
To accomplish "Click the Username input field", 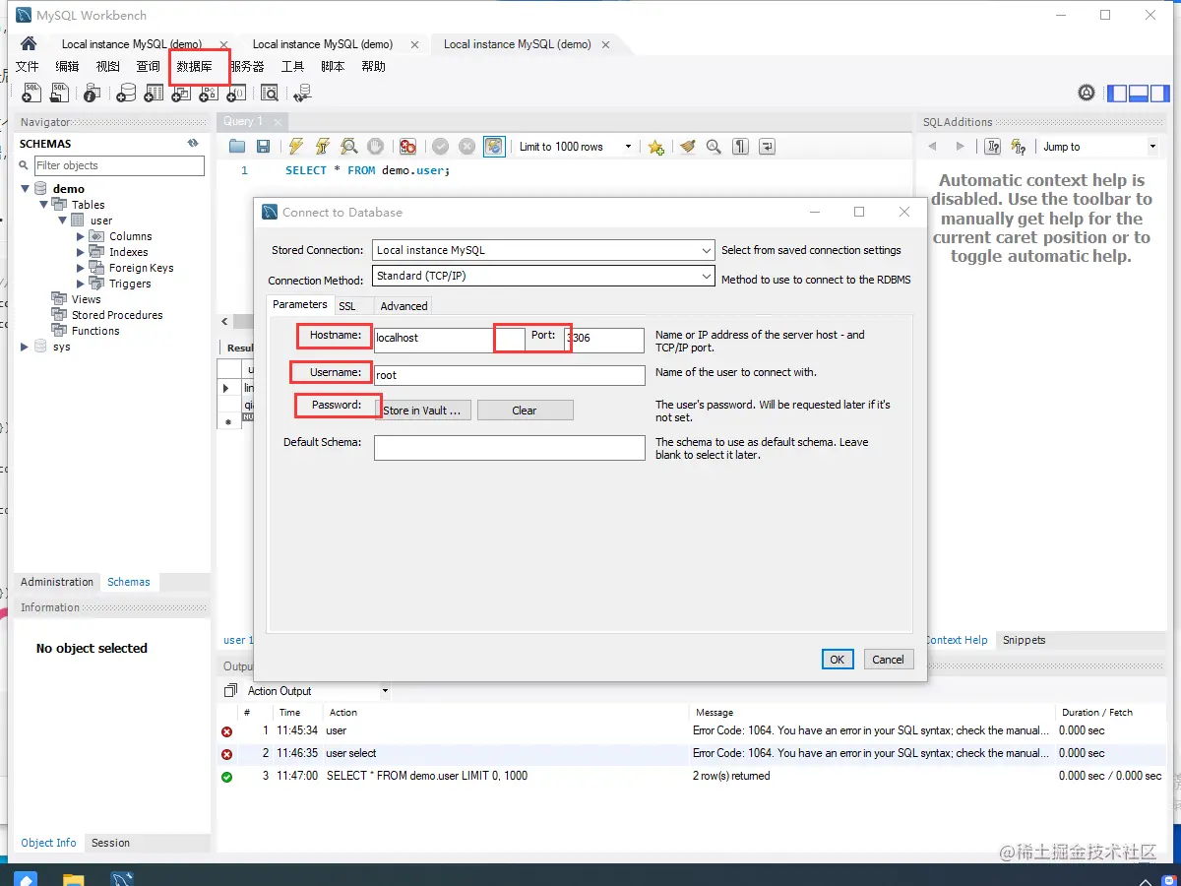I will (509, 375).
